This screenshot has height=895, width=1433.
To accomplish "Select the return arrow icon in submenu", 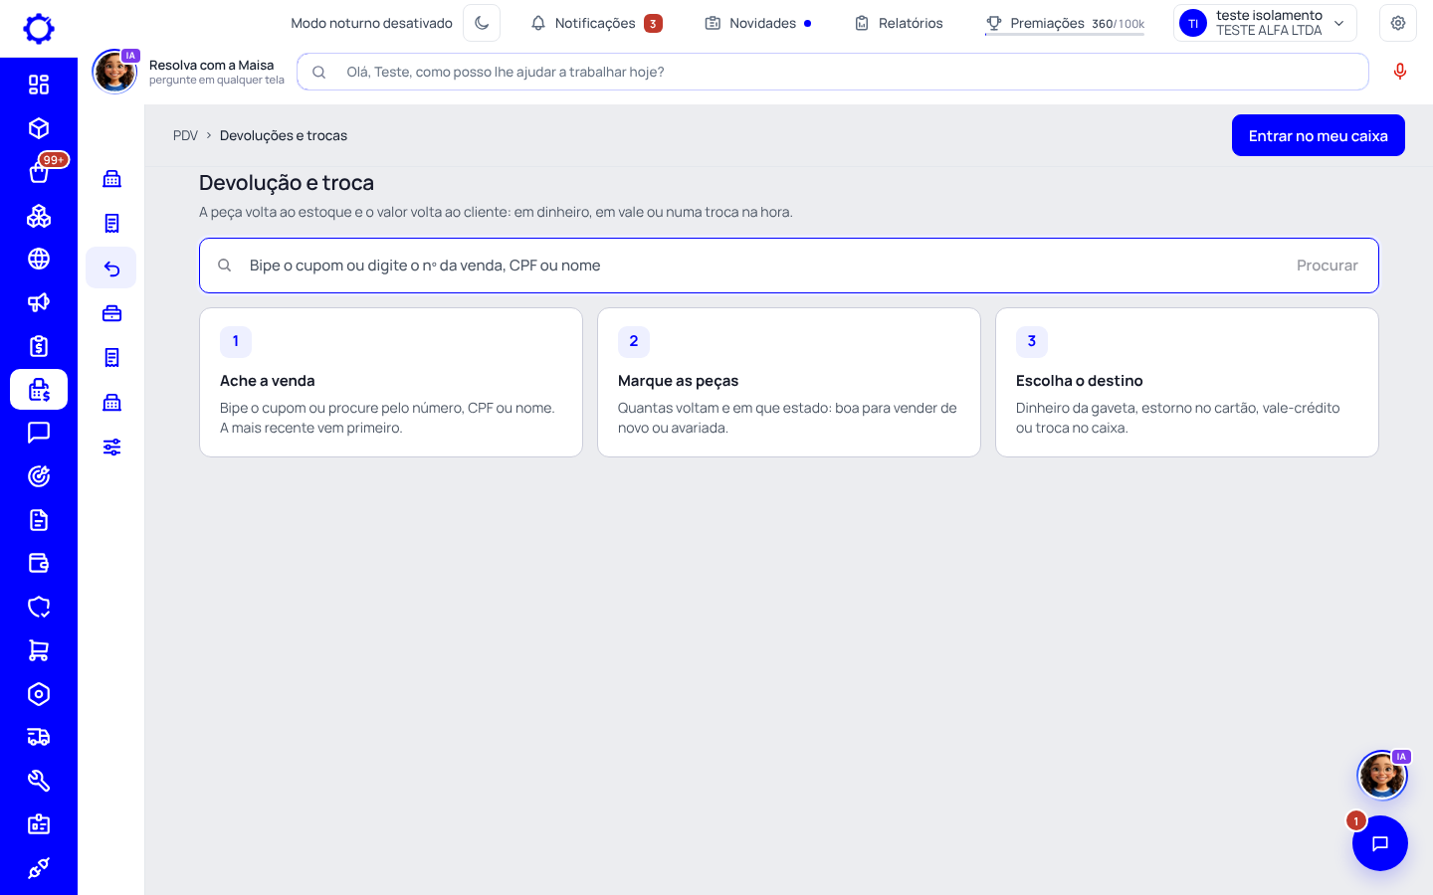I will point(111,268).
